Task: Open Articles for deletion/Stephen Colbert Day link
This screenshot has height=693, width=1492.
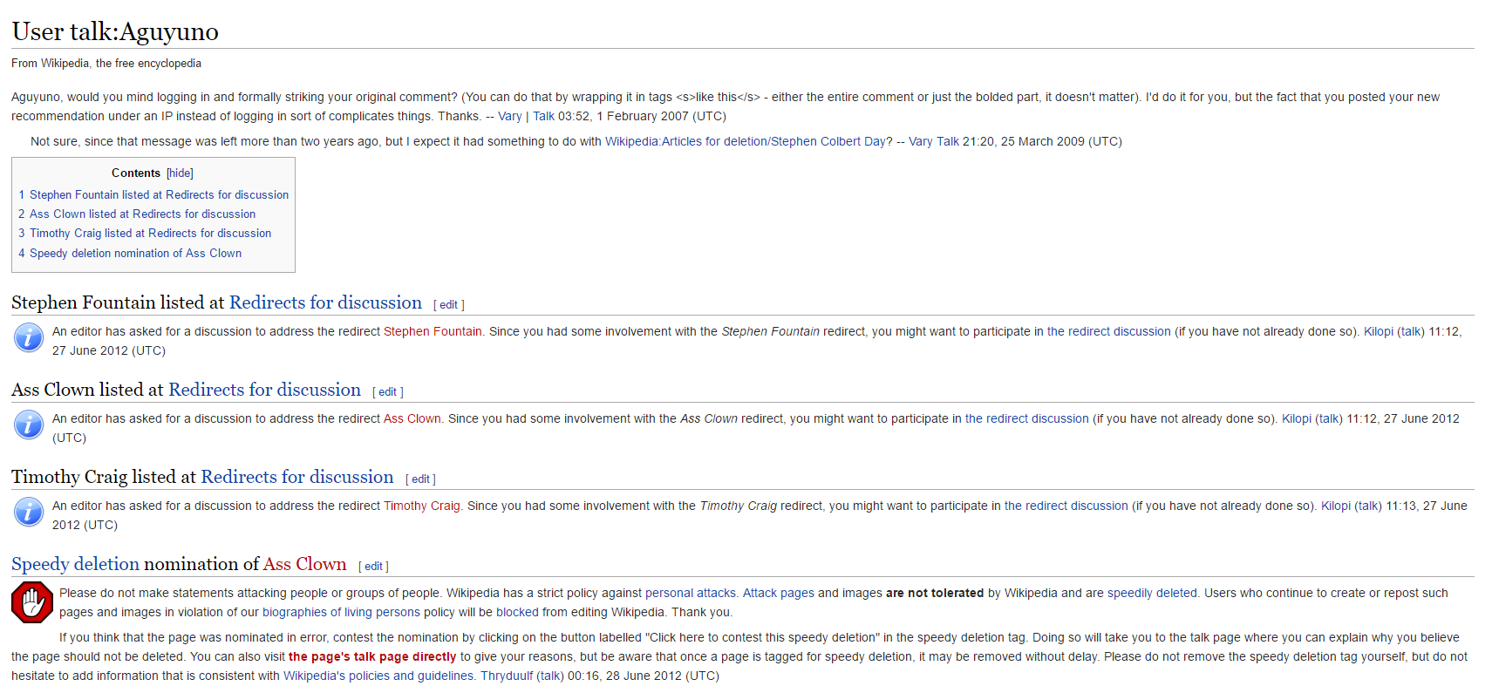Action: [746, 141]
